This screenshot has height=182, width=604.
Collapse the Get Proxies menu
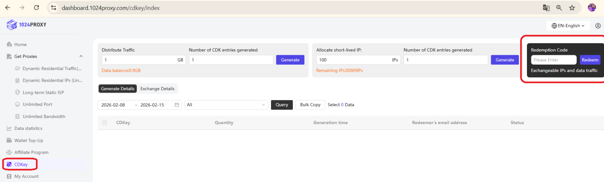(x=81, y=56)
